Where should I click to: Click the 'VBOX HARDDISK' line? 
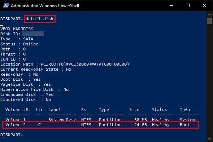pos(17,29)
